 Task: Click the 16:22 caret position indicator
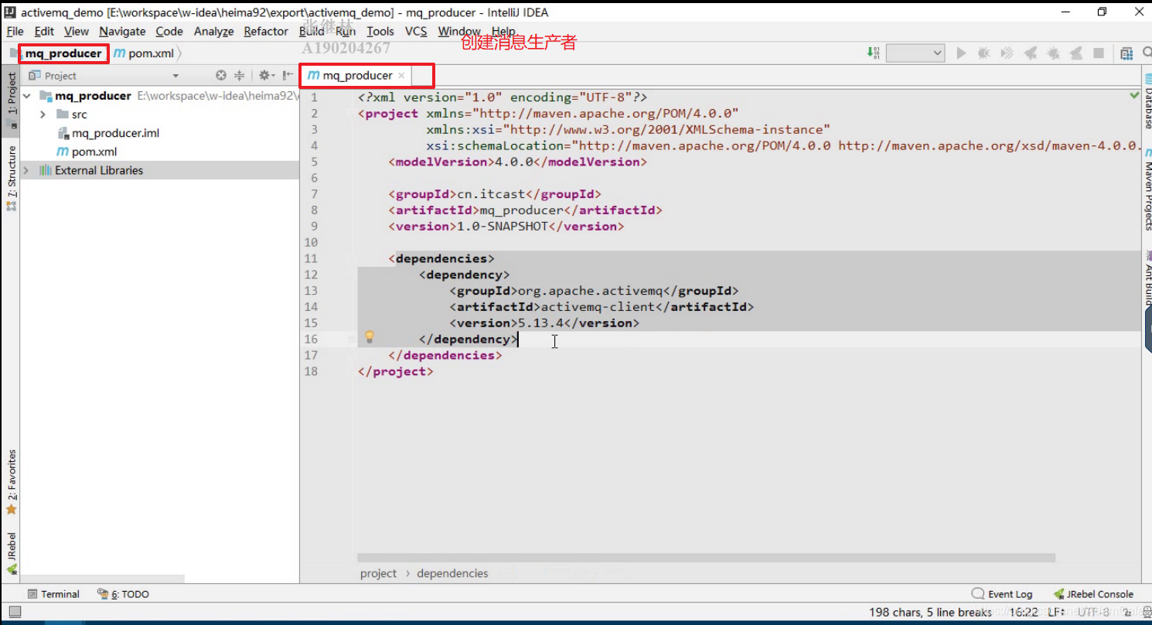(x=1023, y=612)
